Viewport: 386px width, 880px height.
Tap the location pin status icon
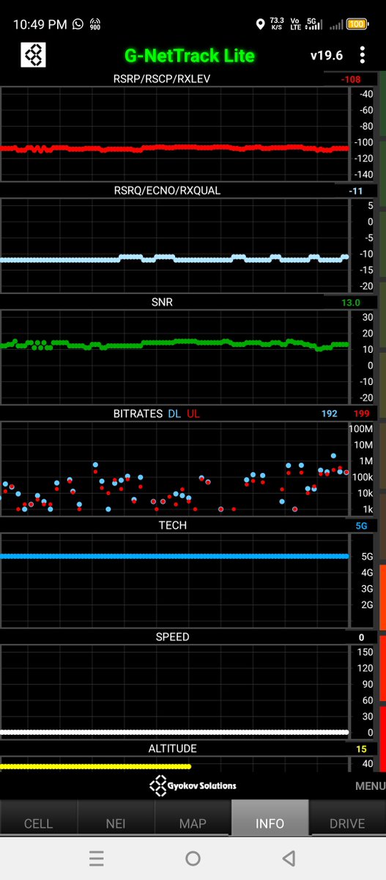click(260, 24)
